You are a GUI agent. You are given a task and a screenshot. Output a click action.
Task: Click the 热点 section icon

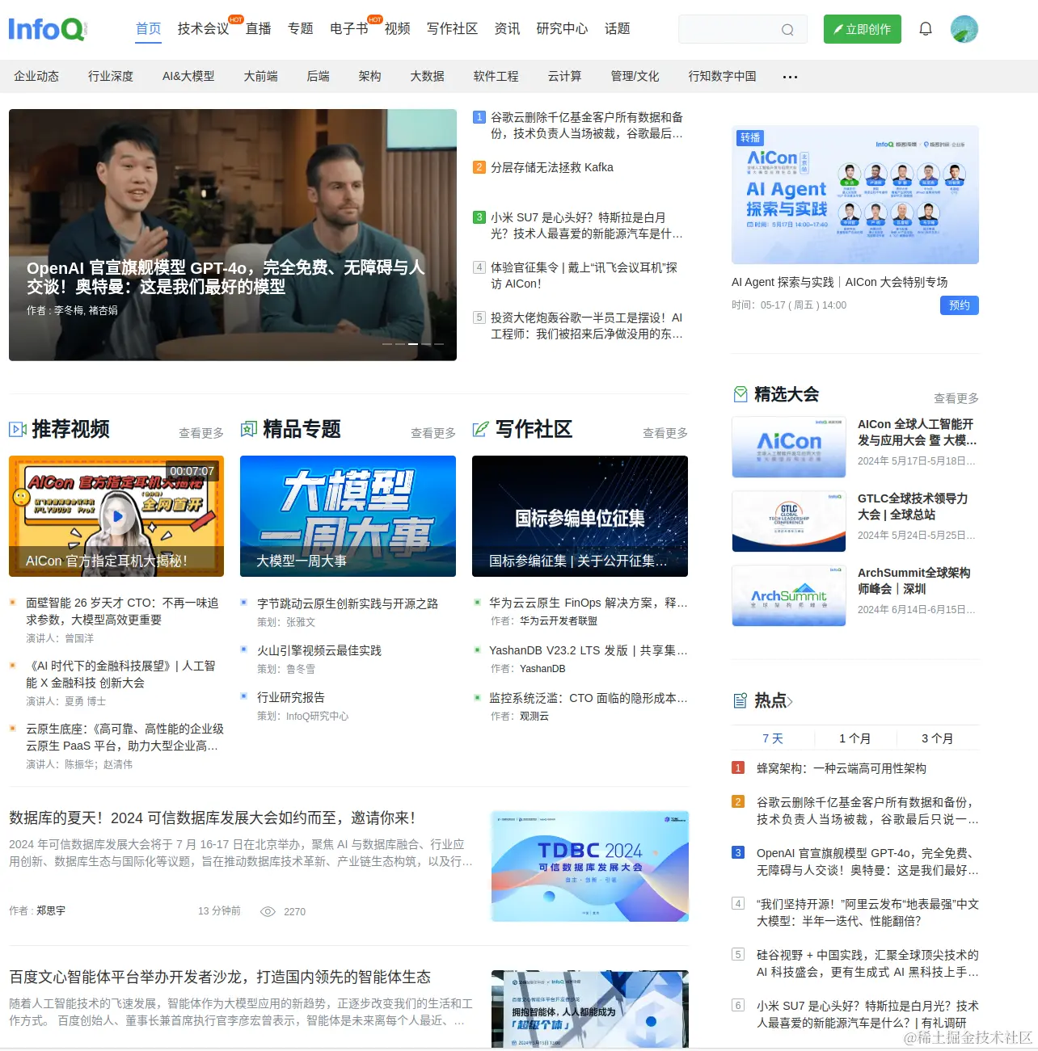point(741,700)
